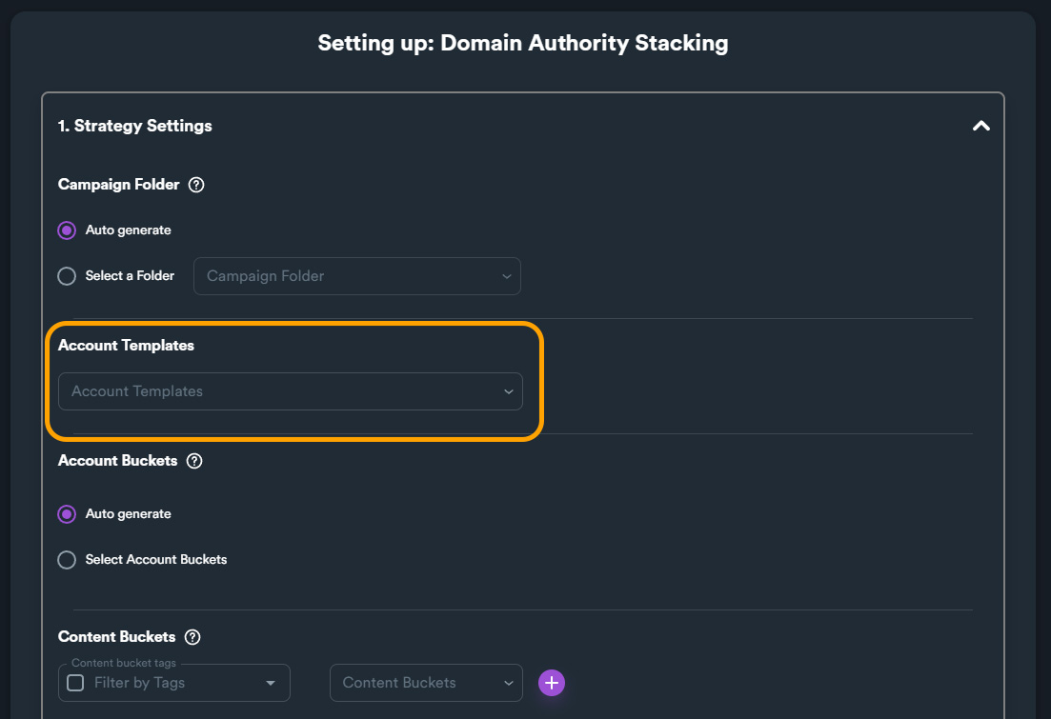Click the Content Buckets section label
1051x719 pixels.
point(116,637)
